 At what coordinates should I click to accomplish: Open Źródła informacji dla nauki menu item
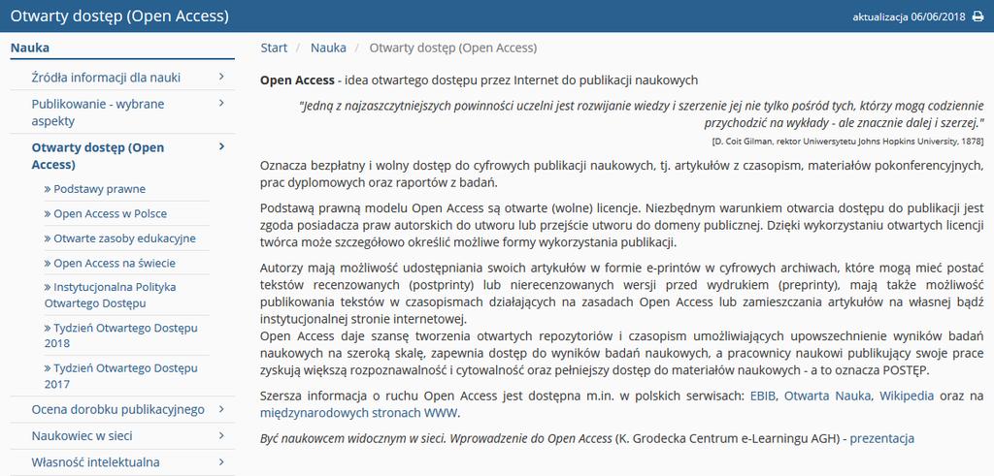[x=106, y=78]
